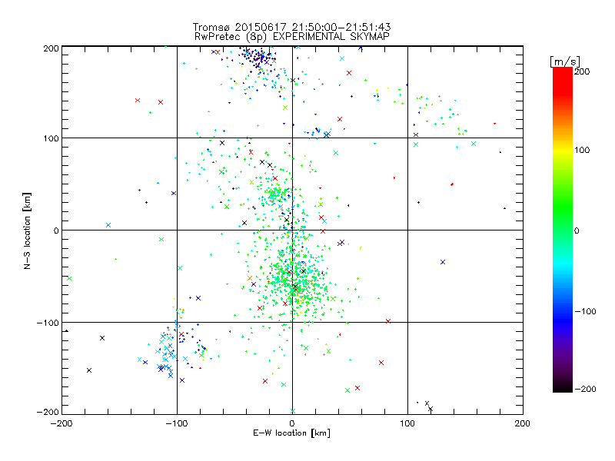Click the y-axis tick label '200'
The width and height of the screenshot is (615, 461).
51,48
